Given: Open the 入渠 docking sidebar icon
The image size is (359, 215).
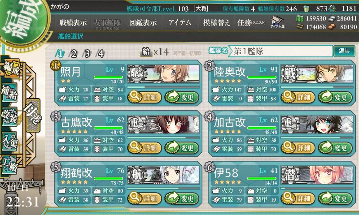Looking at the screenshot, I should (x=9, y=141).
